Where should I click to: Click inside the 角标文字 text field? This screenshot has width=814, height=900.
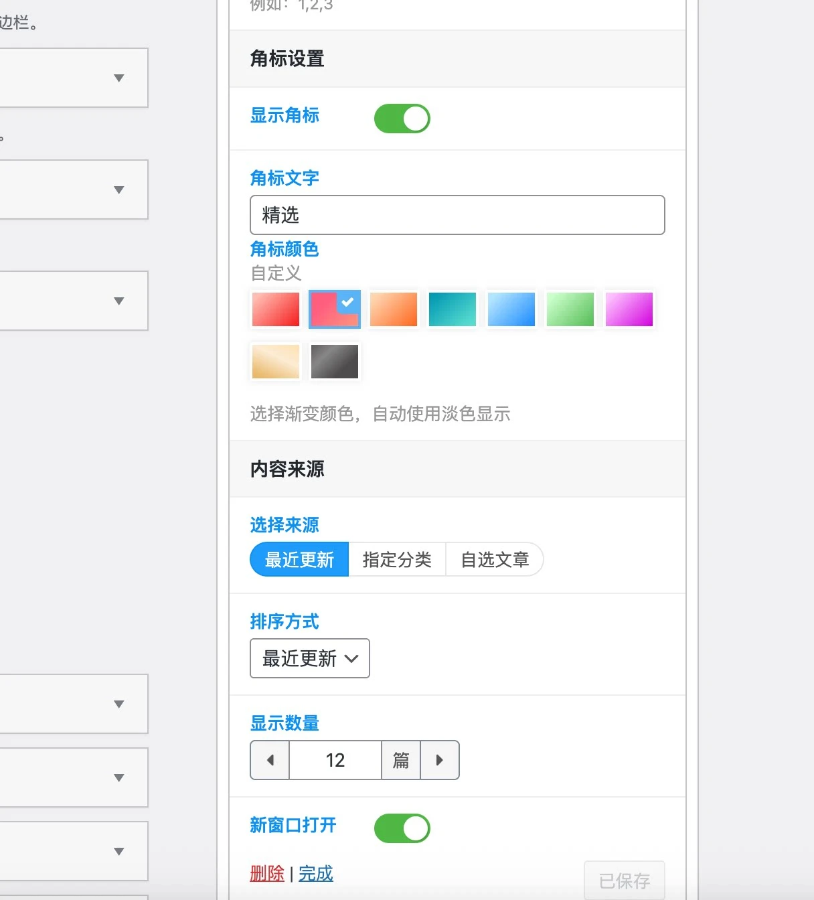point(457,215)
